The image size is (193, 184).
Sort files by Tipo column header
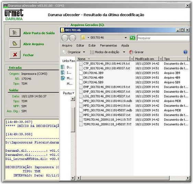pos(176,59)
